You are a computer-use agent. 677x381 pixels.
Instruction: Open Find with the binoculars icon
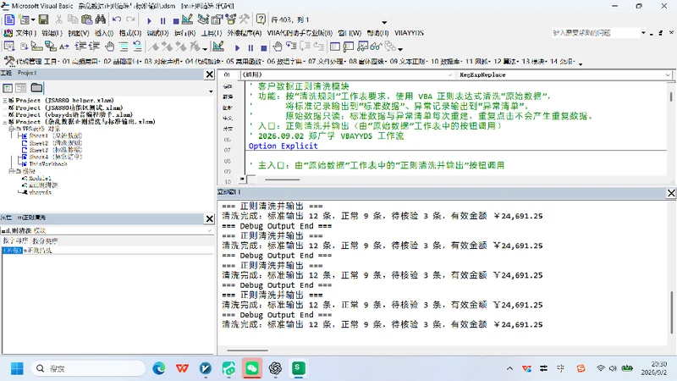point(101,19)
